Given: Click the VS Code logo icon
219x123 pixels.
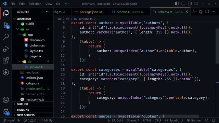Looking at the screenshot, I should (x=4, y=4).
